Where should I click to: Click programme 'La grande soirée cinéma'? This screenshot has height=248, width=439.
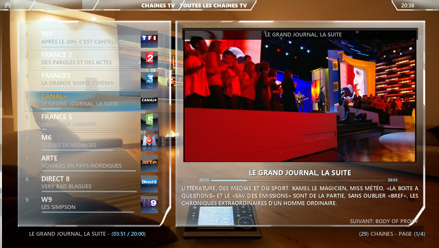[x=77, y=83]
